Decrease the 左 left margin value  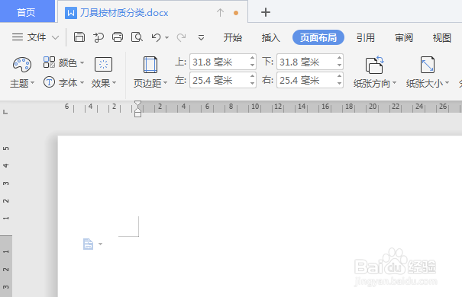pos(252,84)
